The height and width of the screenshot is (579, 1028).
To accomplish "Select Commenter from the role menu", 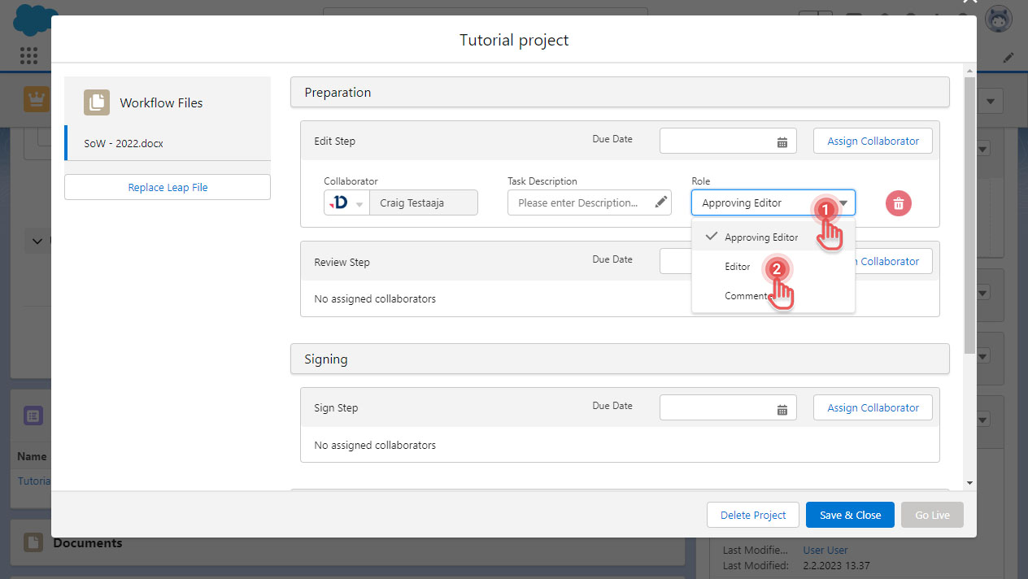I will pos(740,295).
